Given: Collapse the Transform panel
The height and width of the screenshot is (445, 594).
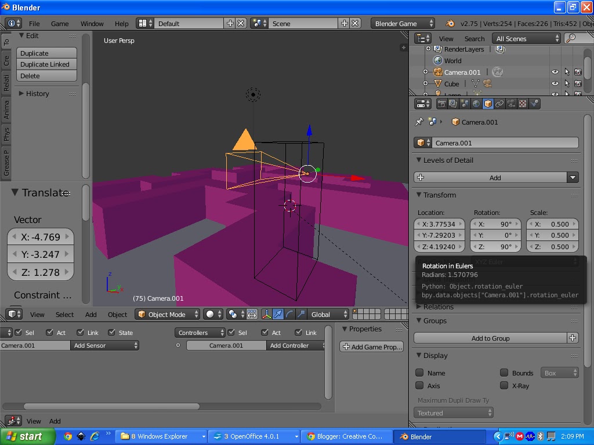Looking at the screenshot, I should pos(419,195).
